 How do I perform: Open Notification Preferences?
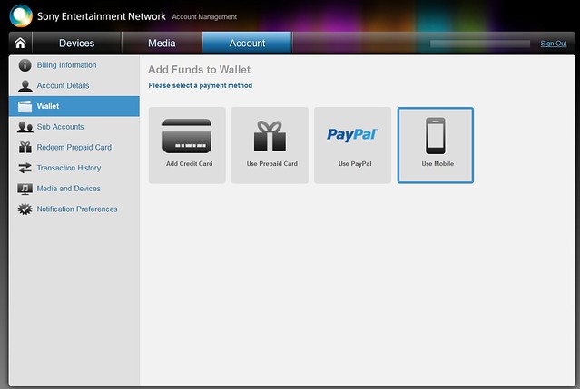[77, 209]
